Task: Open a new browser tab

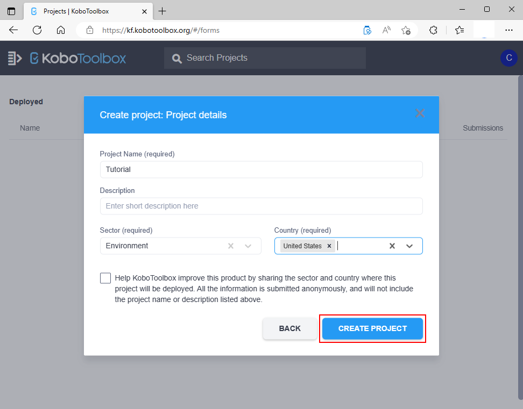Action: point(162,11)
